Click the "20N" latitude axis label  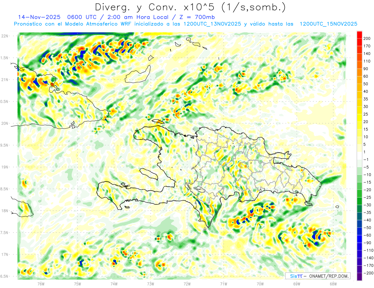coord(5,123)
